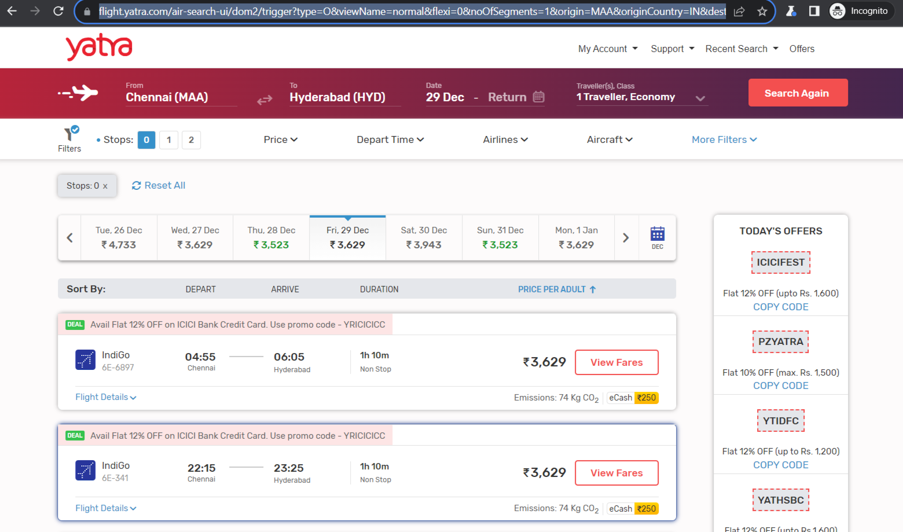This screenshot has height=532, width=903.
Task: Click the share page icon in address bar
Action: point(739,11)
